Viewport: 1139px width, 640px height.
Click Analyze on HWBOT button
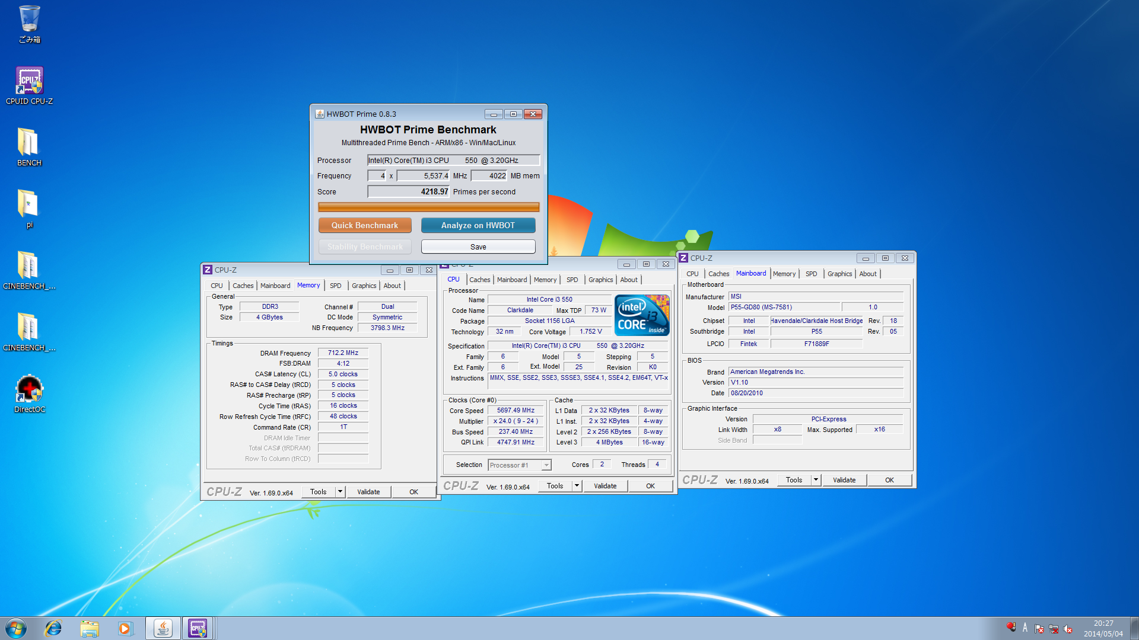(x=478, y=225)
